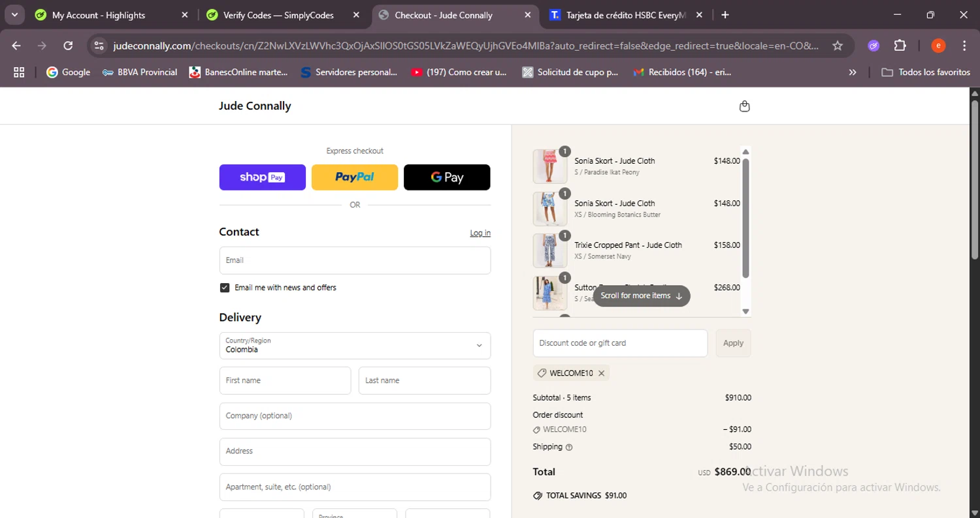
Task: Open the browser extensions puzzle icon
Action: (900, 46)
